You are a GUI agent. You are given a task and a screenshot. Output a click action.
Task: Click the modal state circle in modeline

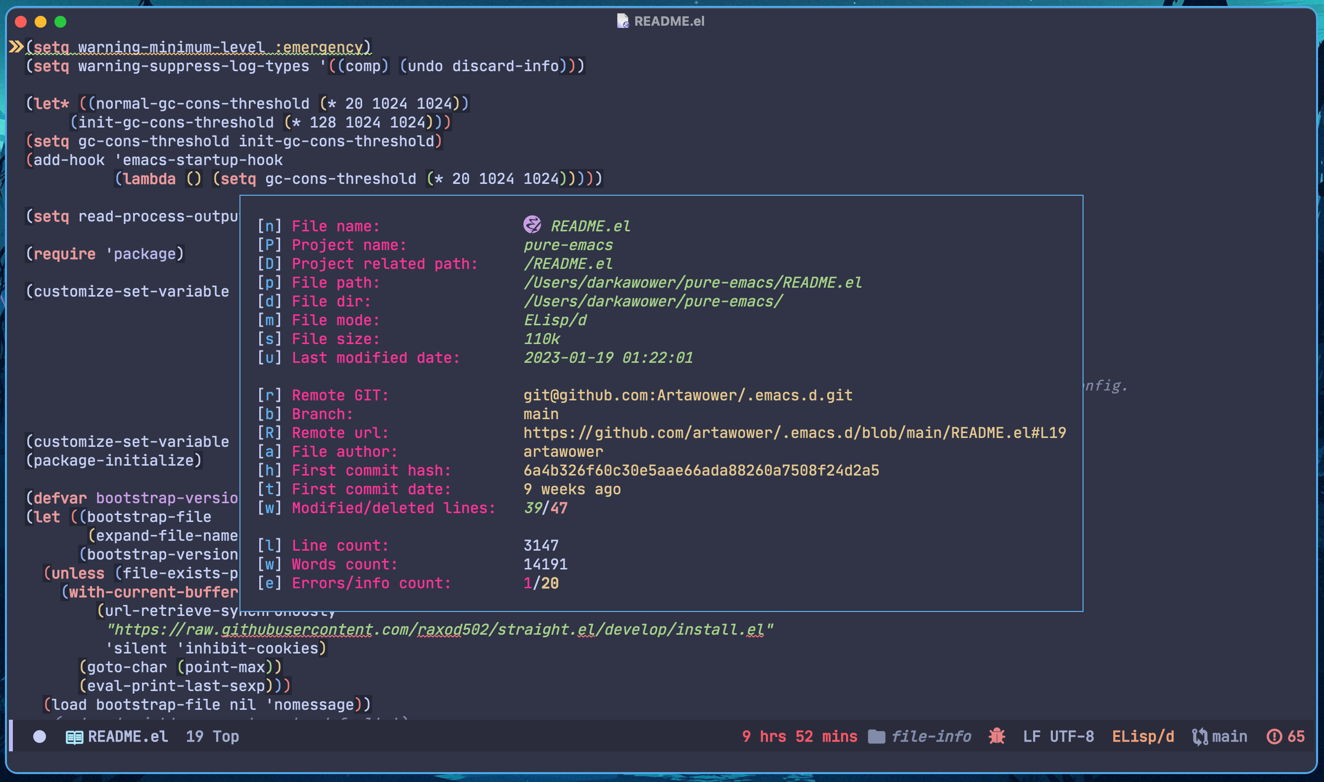click(40, 736)
